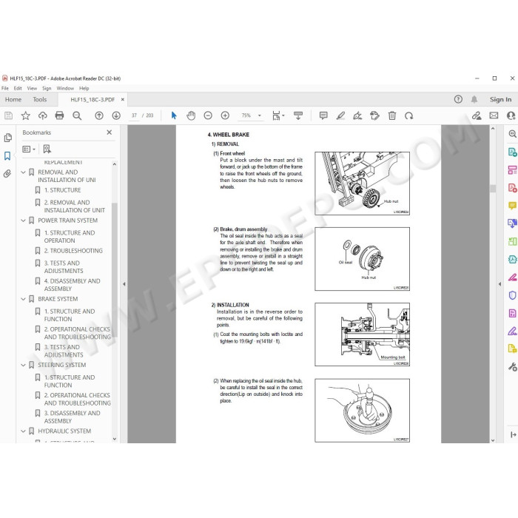Toggle the Bookmarks panel icon
Screen dimensions: 518x518
click(x=7, y=156)
